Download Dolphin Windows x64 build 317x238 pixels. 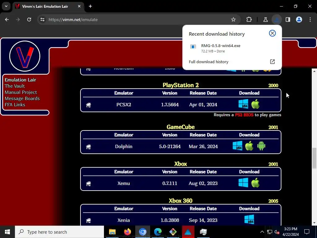click(x=237, y=146)
